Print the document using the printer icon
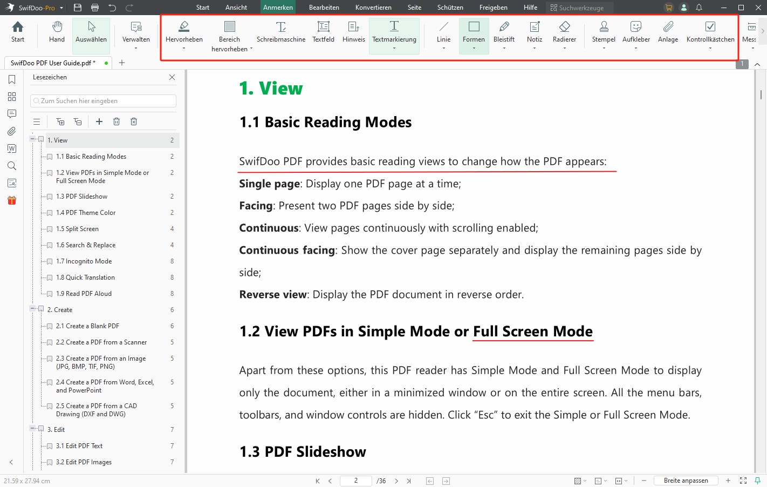 tap(95, 8)
